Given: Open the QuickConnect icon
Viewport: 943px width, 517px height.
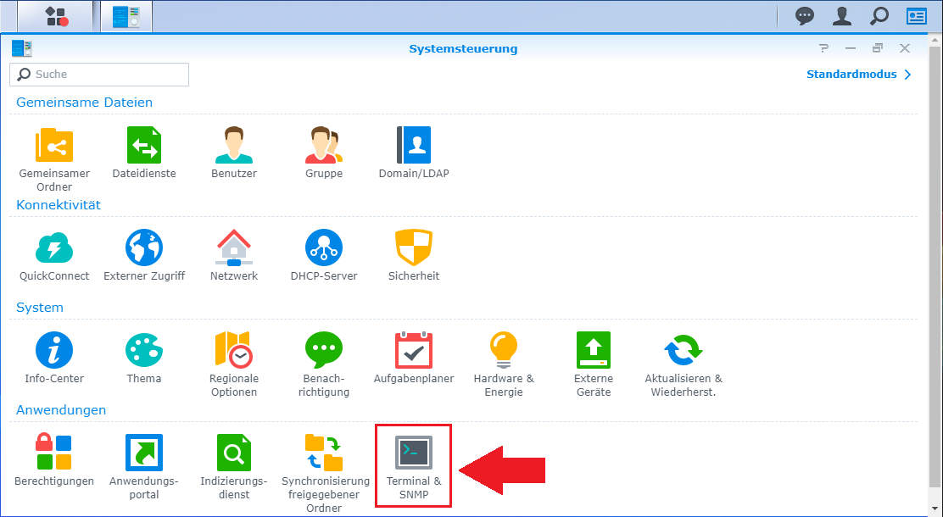Looking at the screenshot, I should (x=54, y=247).
